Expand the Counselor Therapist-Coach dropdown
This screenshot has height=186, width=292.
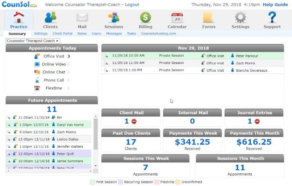tap(33, 41)
